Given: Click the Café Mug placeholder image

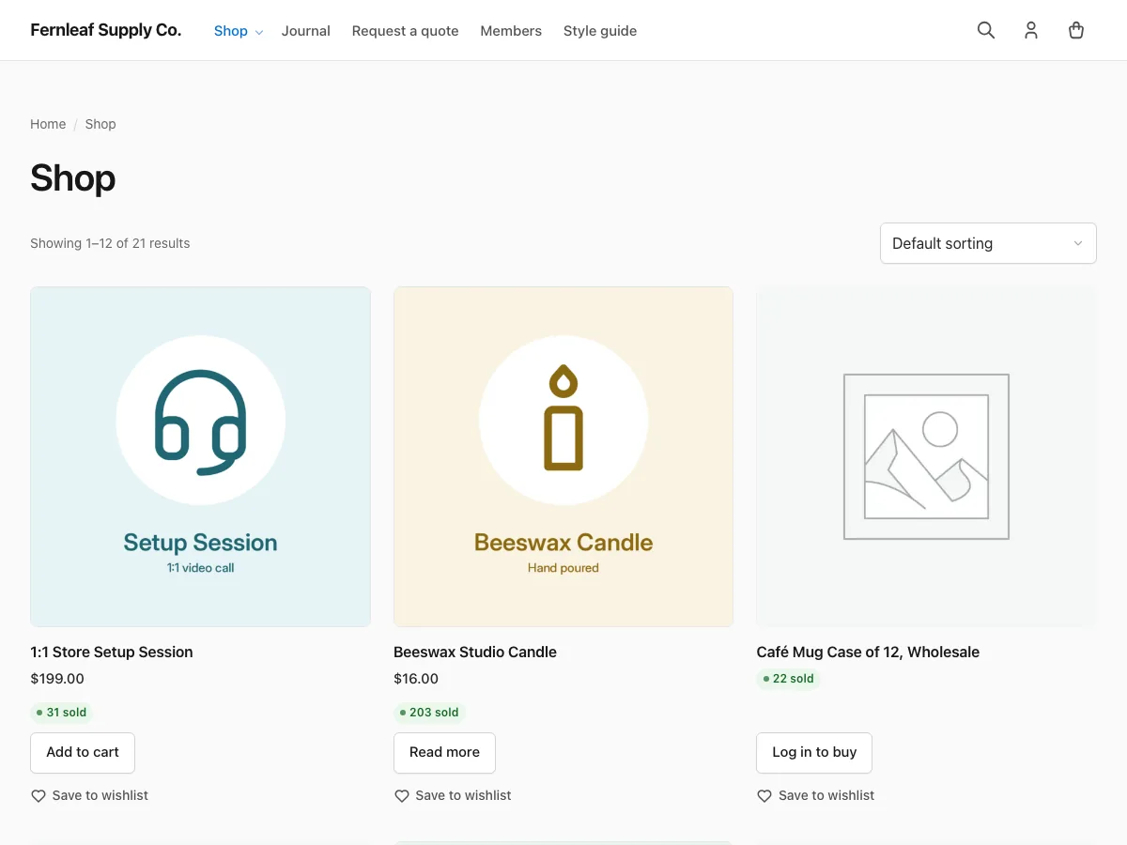Looking at the screenshot, I should [x=926, y=456].
